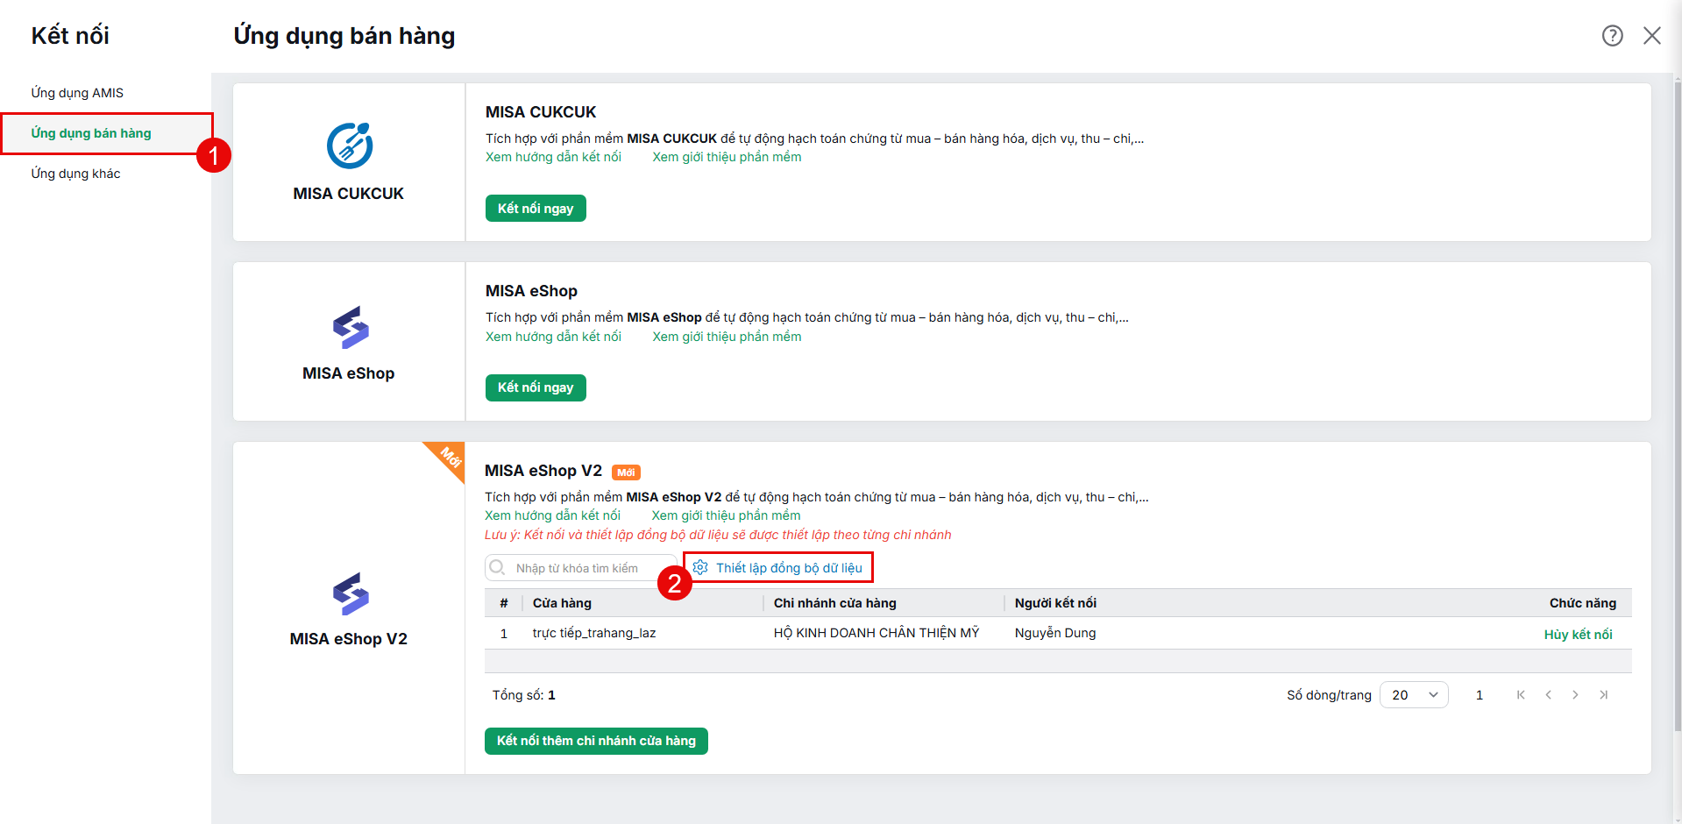The width and height of the screenshot is (1682, 824).
Task: Click the MISA eShop heading
Action: 531,291
